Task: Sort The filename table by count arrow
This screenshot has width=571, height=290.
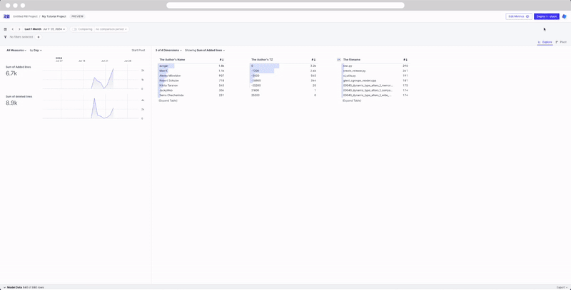Action: pyautogui.click(x=405, y=60)
